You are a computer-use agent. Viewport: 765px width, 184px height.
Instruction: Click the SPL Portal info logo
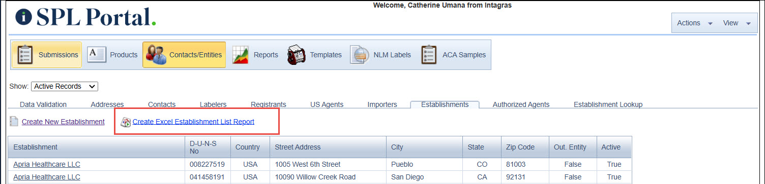click(24, 17)
